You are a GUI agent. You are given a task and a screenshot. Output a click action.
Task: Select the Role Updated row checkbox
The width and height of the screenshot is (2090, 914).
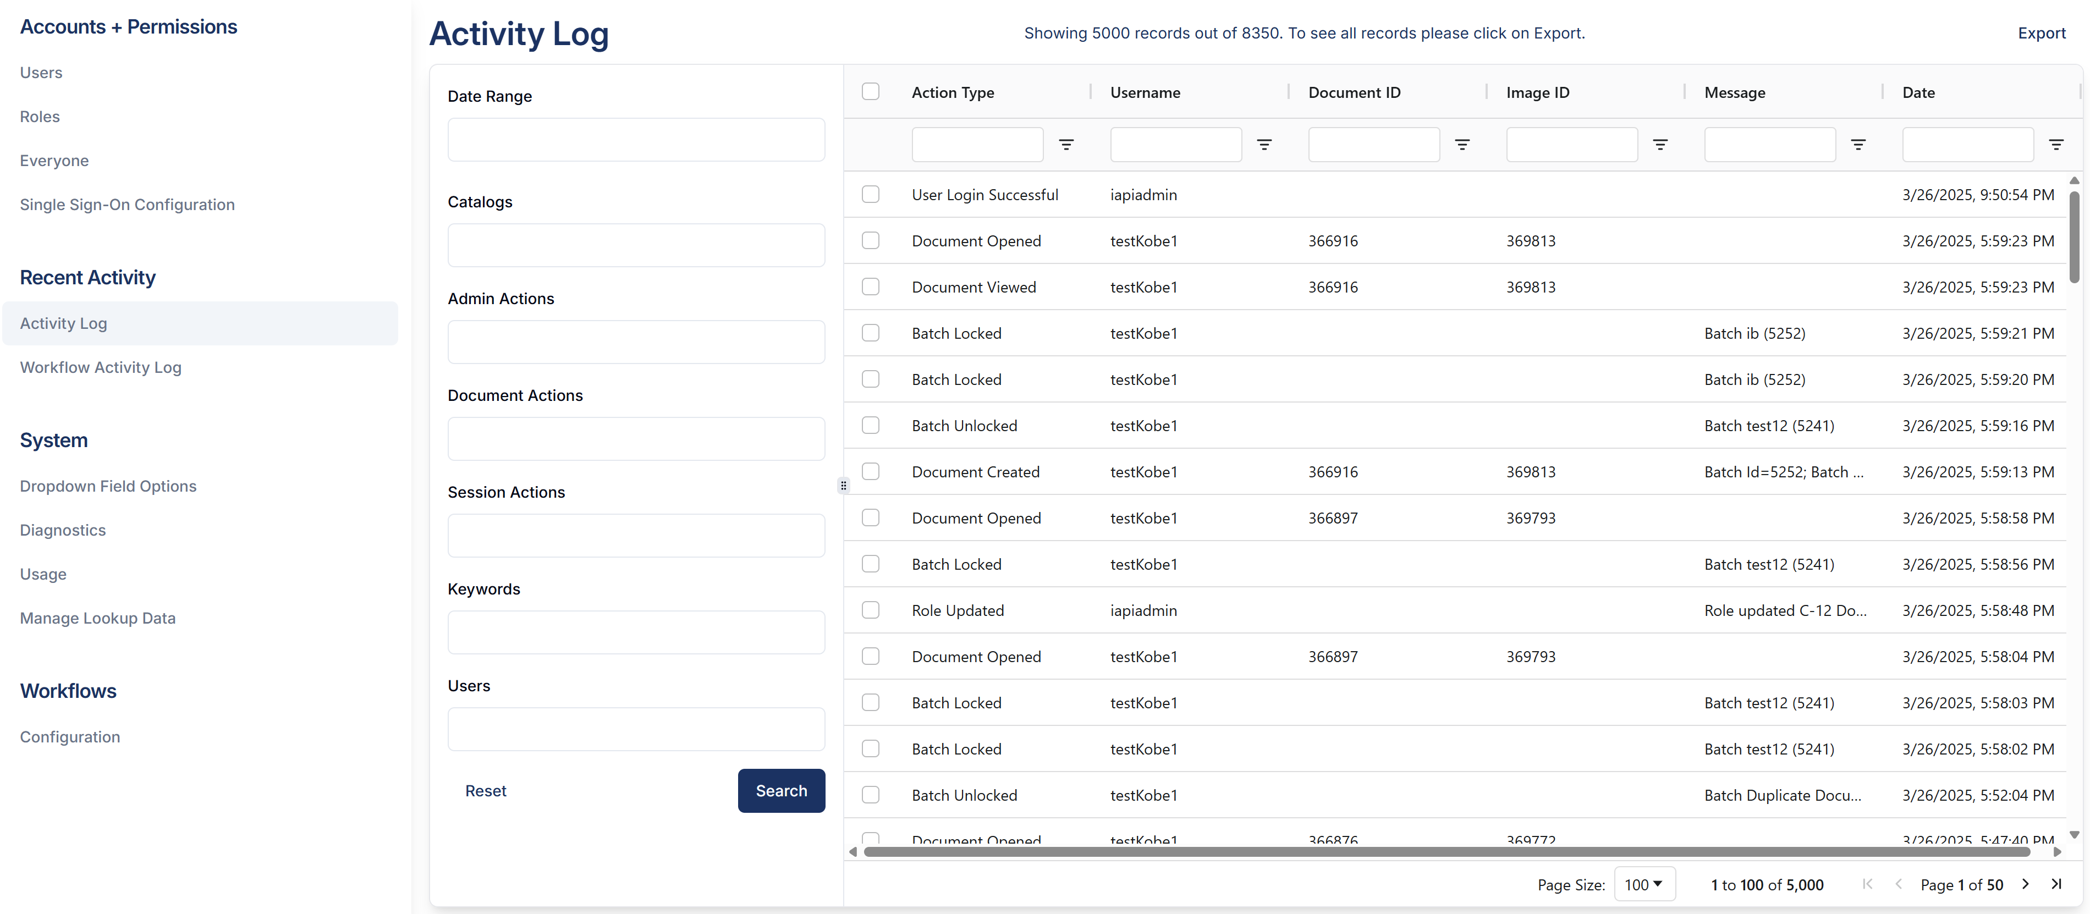click(x=871, y=610)
